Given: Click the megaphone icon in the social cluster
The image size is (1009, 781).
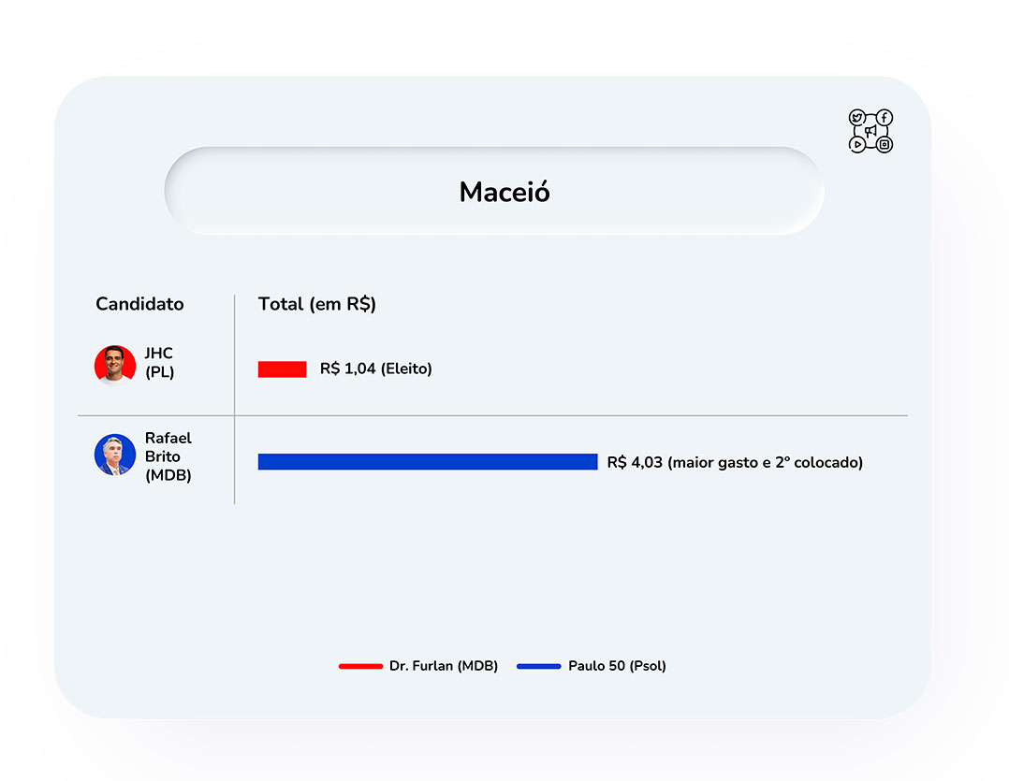Looking at the screenshot, I should click(x=870, y=131).
